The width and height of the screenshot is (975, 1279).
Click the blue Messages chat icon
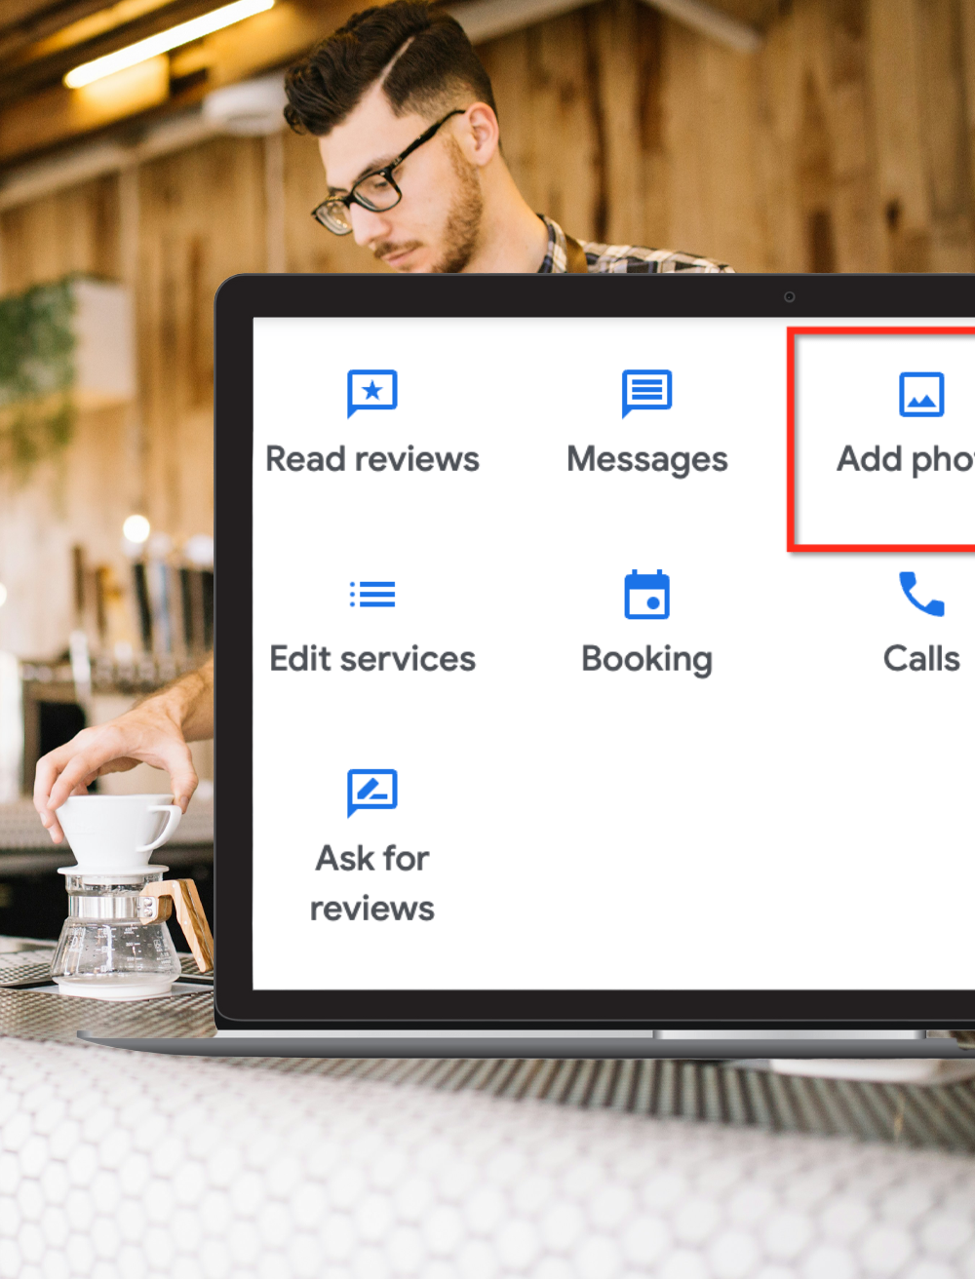tap(646, 393)
